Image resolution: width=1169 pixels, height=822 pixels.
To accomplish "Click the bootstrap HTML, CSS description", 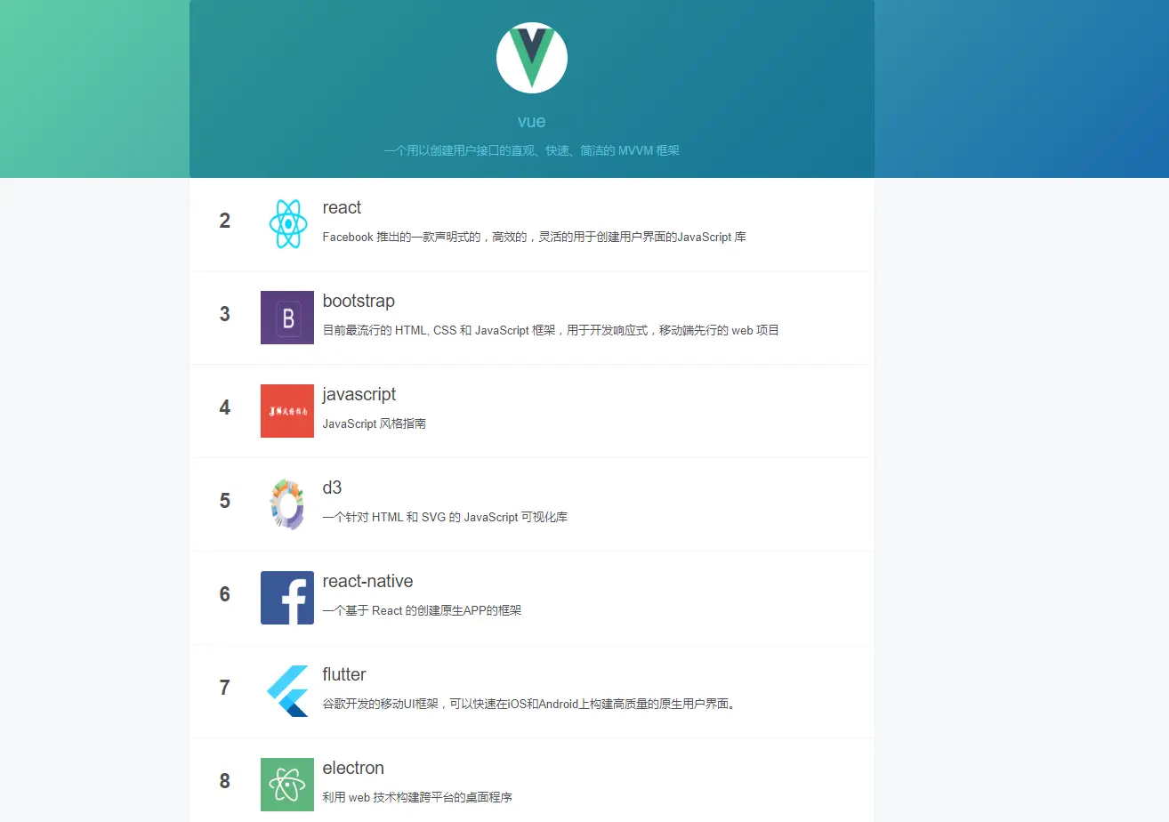I will [551, 331].
